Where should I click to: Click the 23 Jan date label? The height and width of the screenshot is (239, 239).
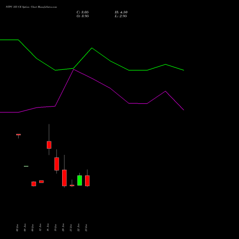[x=86, y=228]
